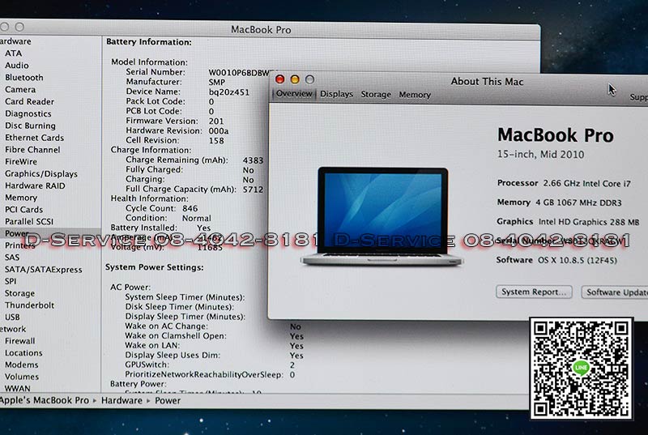Click Hardware in the path bar
Screen dimensions: 648x435
tap(122, 400)
